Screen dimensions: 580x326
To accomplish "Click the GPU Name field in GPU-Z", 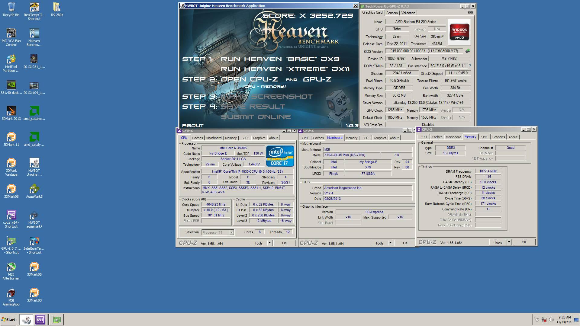I will coord(416,22).
